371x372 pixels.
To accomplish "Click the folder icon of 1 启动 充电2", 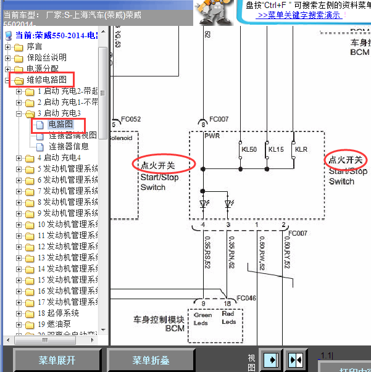I will [x=30, y=91].
